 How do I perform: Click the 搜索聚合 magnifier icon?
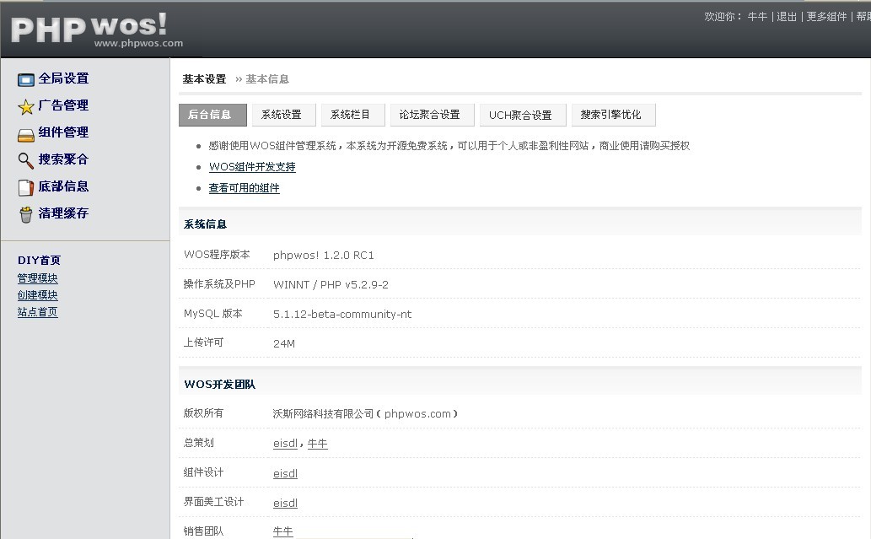pyautogui.click(x=25, y=160)
